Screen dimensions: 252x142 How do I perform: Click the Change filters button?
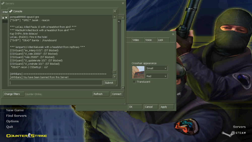(14, 94)
